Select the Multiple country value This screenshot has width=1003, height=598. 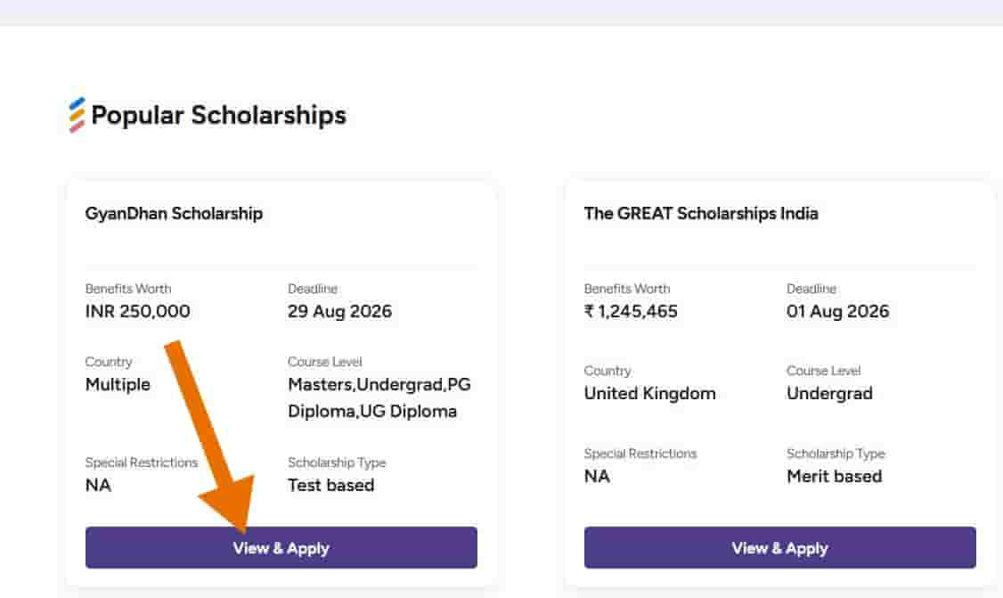tap(118, 384)
